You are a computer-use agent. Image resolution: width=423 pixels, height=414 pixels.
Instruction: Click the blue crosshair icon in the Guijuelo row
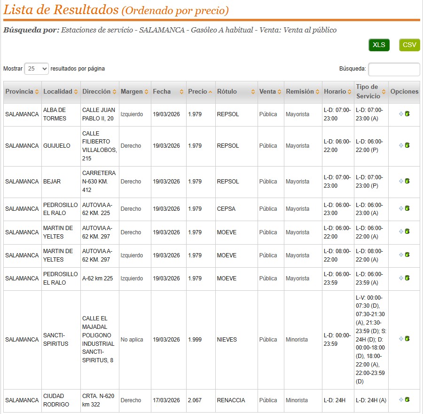pyautogui.click(x=401, y=145)
